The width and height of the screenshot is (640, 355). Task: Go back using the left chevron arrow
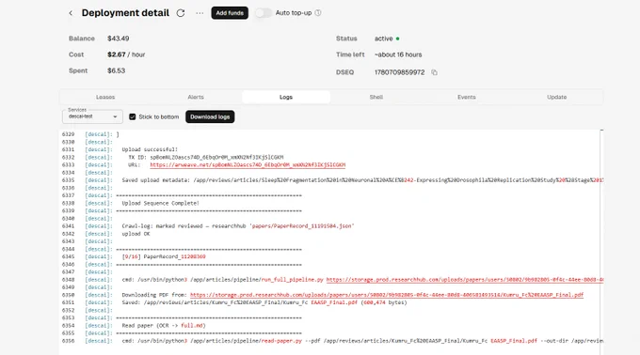coord(71,13)
